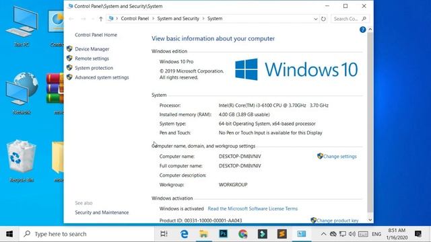Open Sublime Text from taskbar
Image resolution: width=431 pixels, height=242 pixels.
[x=281, y=234]
